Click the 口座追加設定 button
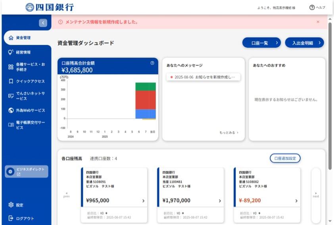 [285, 158]
